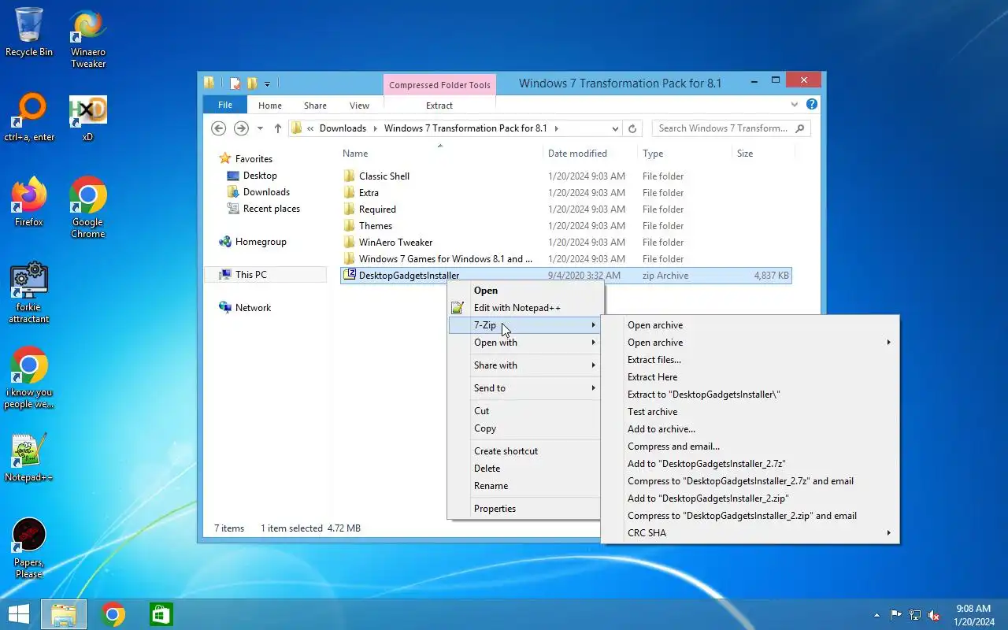Select the Google Chrome desktop icon
This screenshot has width=1008, height=630.
pos(88,207)
